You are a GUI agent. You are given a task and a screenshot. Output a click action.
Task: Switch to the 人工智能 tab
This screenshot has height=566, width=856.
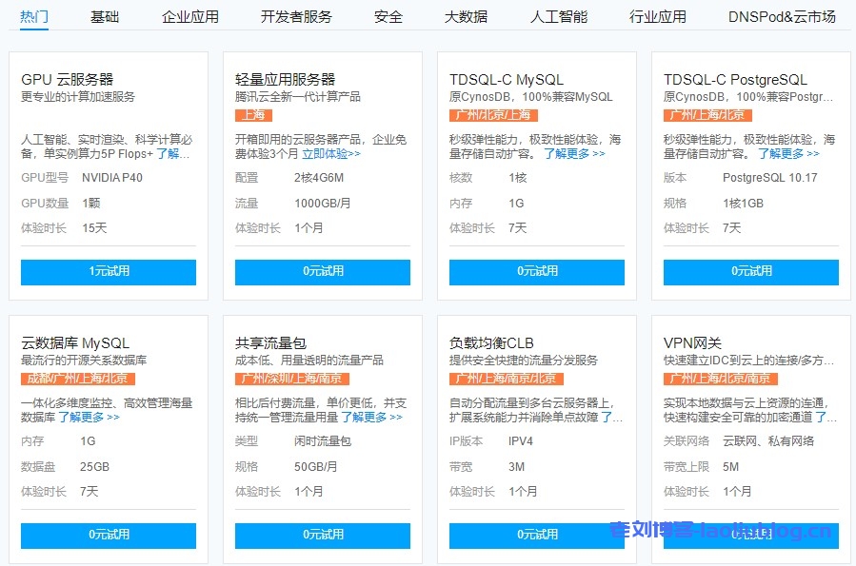pyautogui.click(x=559, y=16)
